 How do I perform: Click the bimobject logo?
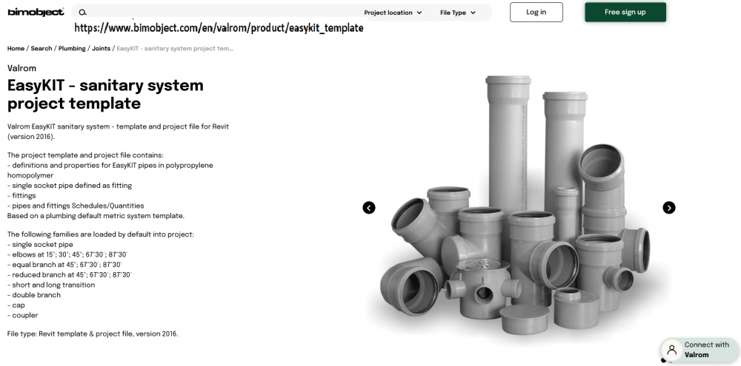[x=36, y=13]
